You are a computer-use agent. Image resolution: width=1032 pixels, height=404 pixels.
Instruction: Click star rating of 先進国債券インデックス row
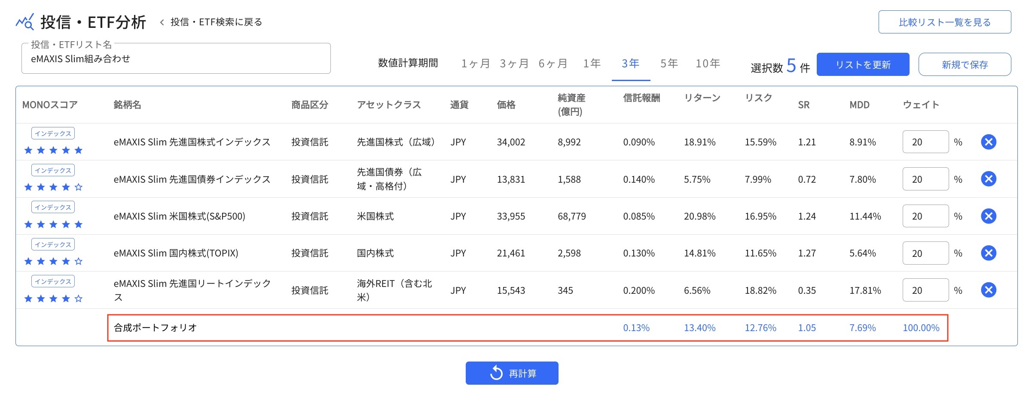(53, 187)
